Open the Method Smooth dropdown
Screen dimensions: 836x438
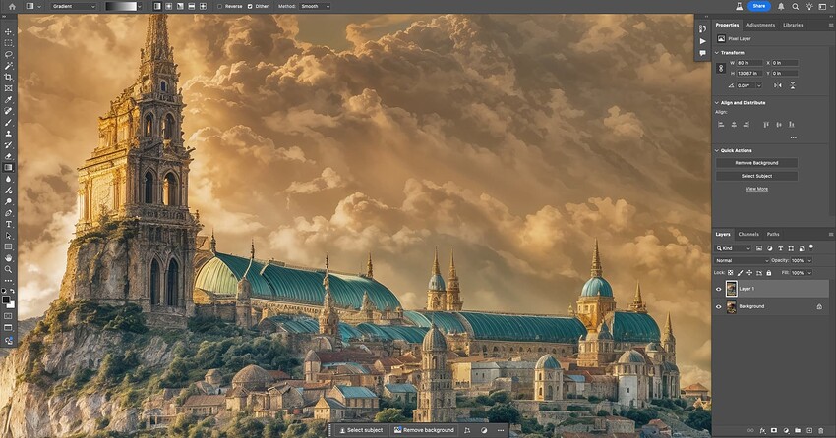point(314,7)
